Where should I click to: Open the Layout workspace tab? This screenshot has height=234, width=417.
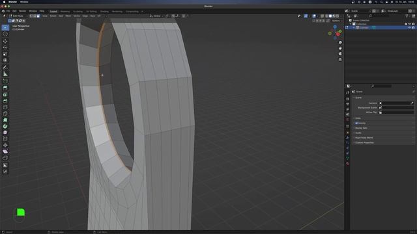53,12
